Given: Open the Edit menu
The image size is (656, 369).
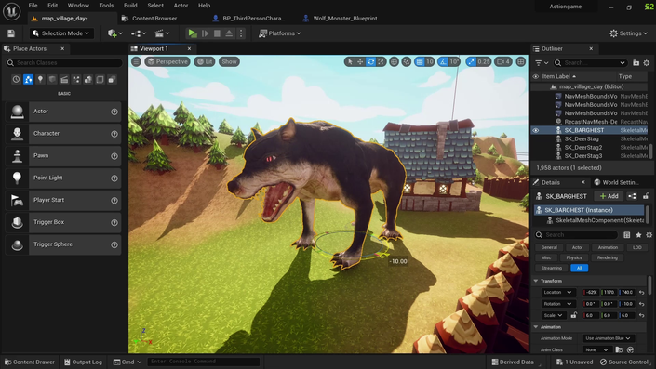Looking at the screenshot, I should tap(52, 6).
